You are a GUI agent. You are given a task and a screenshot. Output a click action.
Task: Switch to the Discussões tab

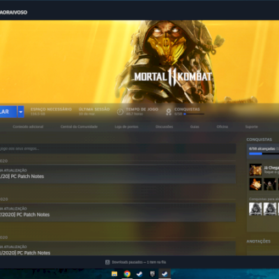pyautogui.click(x=164, y=127)
